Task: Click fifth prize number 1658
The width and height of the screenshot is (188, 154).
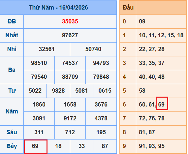Action: tap(70, 105)
